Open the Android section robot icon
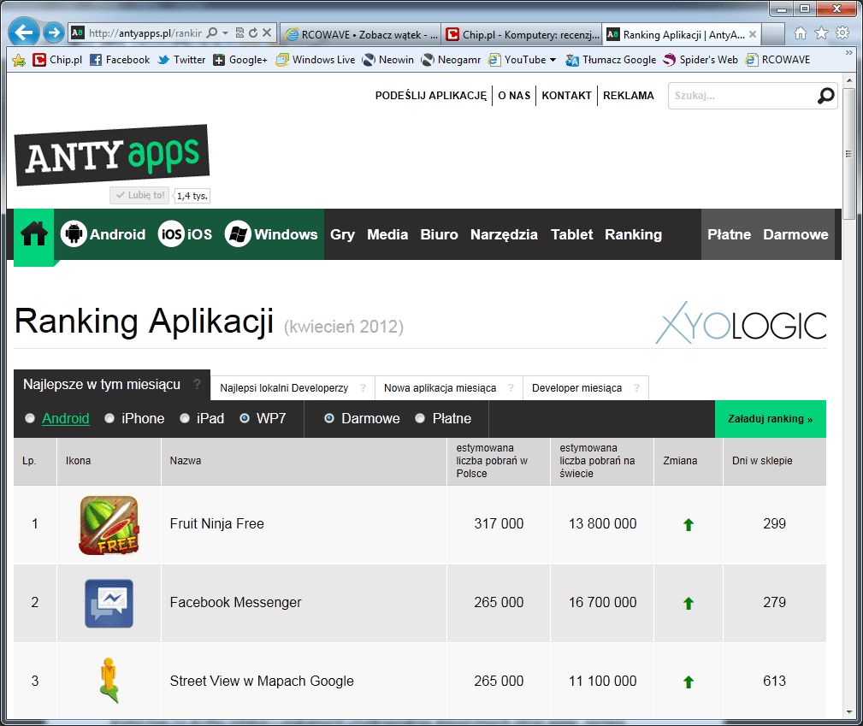 pos(74,234)
